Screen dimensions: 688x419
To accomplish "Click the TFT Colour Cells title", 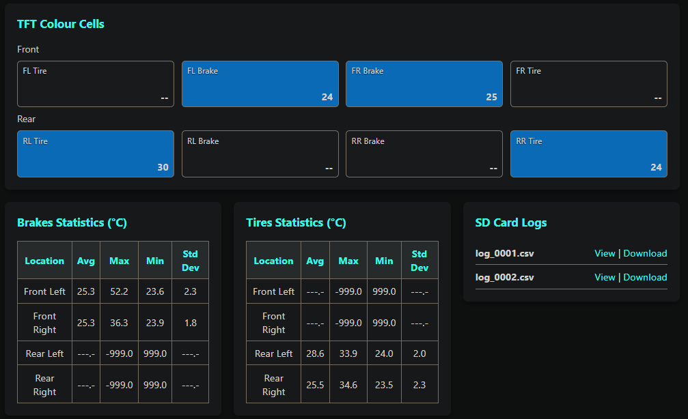I will pos(60,24).
